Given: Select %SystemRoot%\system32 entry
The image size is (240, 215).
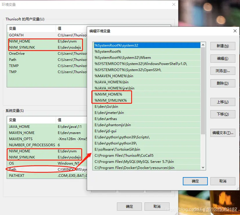Looking at the screenshot, I should pos(147,45).
